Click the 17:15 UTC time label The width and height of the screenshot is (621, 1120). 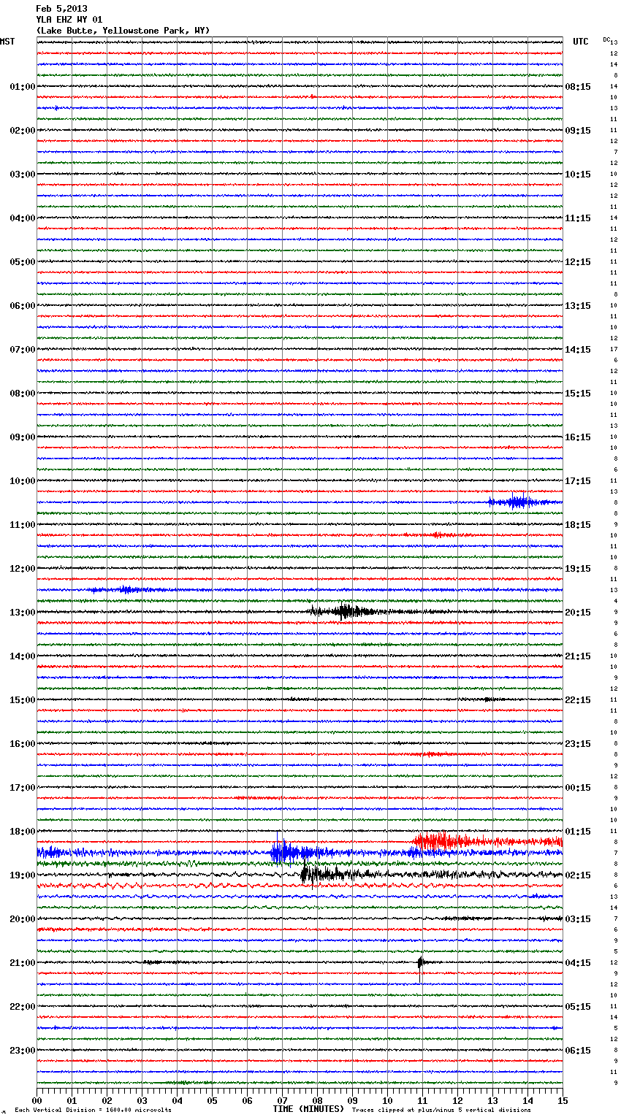(x=578, y=481)
